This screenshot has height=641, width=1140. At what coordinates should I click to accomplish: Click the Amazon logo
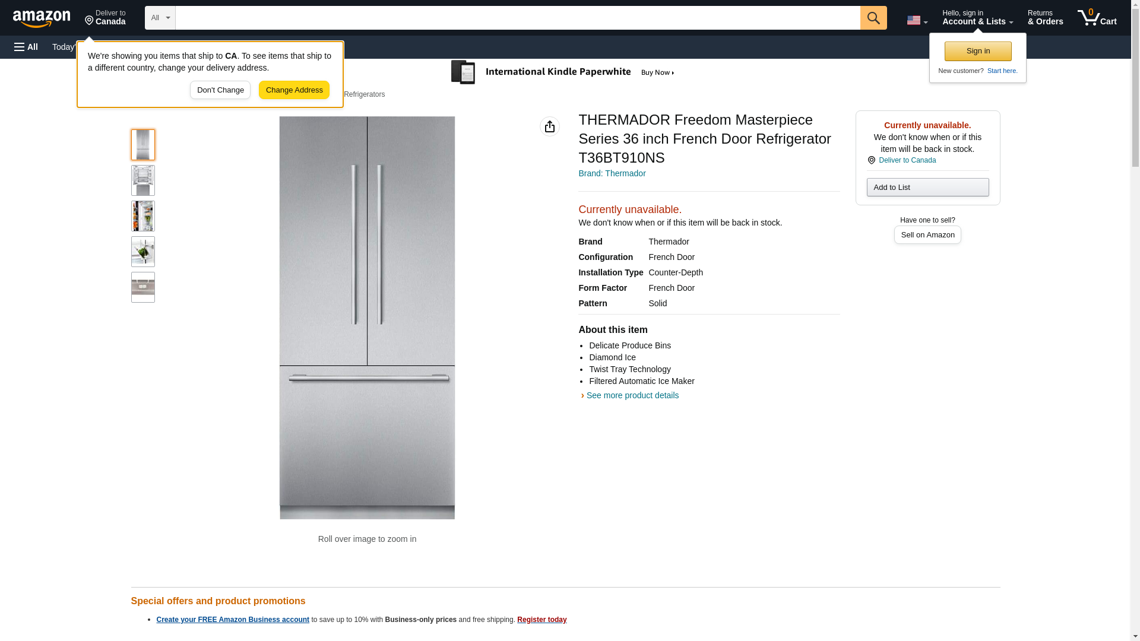tap(42, 18)
